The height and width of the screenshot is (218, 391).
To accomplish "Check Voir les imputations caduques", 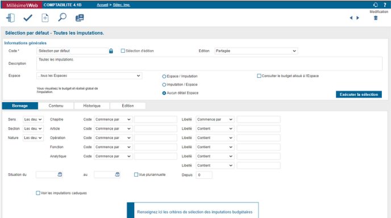I will [x=38, y=193].
